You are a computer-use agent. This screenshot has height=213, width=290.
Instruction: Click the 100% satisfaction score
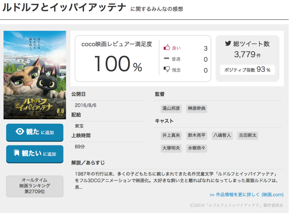[x=118, y=64]
